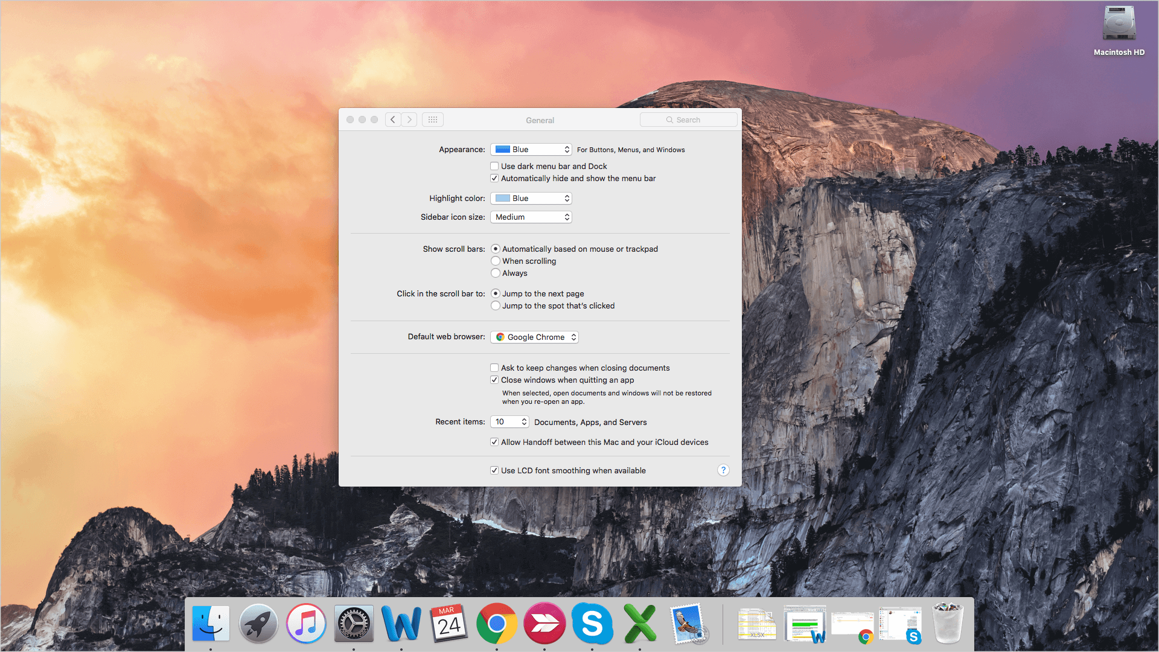Image resolution: width=1159 pixels, height=652 pixels.
Task: Expand the Sidebar icon size dropdown
Action: (531, 217)
